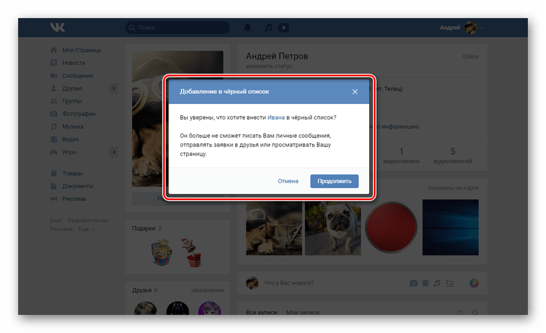Viewport: 546px width, 333px height.
Task: Attach photo using camera icon in post box
Action: coord(413,283)
